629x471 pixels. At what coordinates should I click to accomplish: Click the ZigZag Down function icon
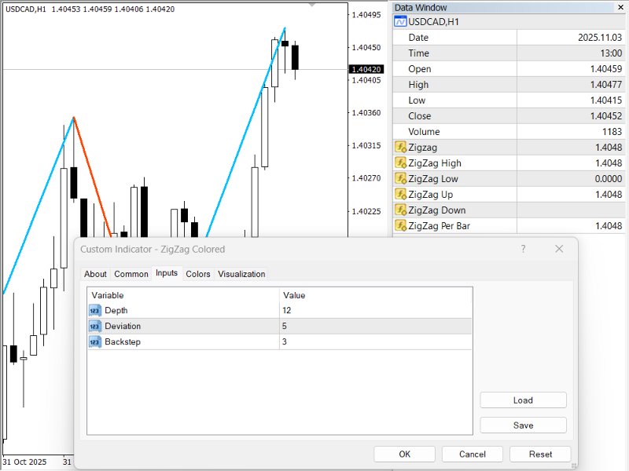point(403,210)
